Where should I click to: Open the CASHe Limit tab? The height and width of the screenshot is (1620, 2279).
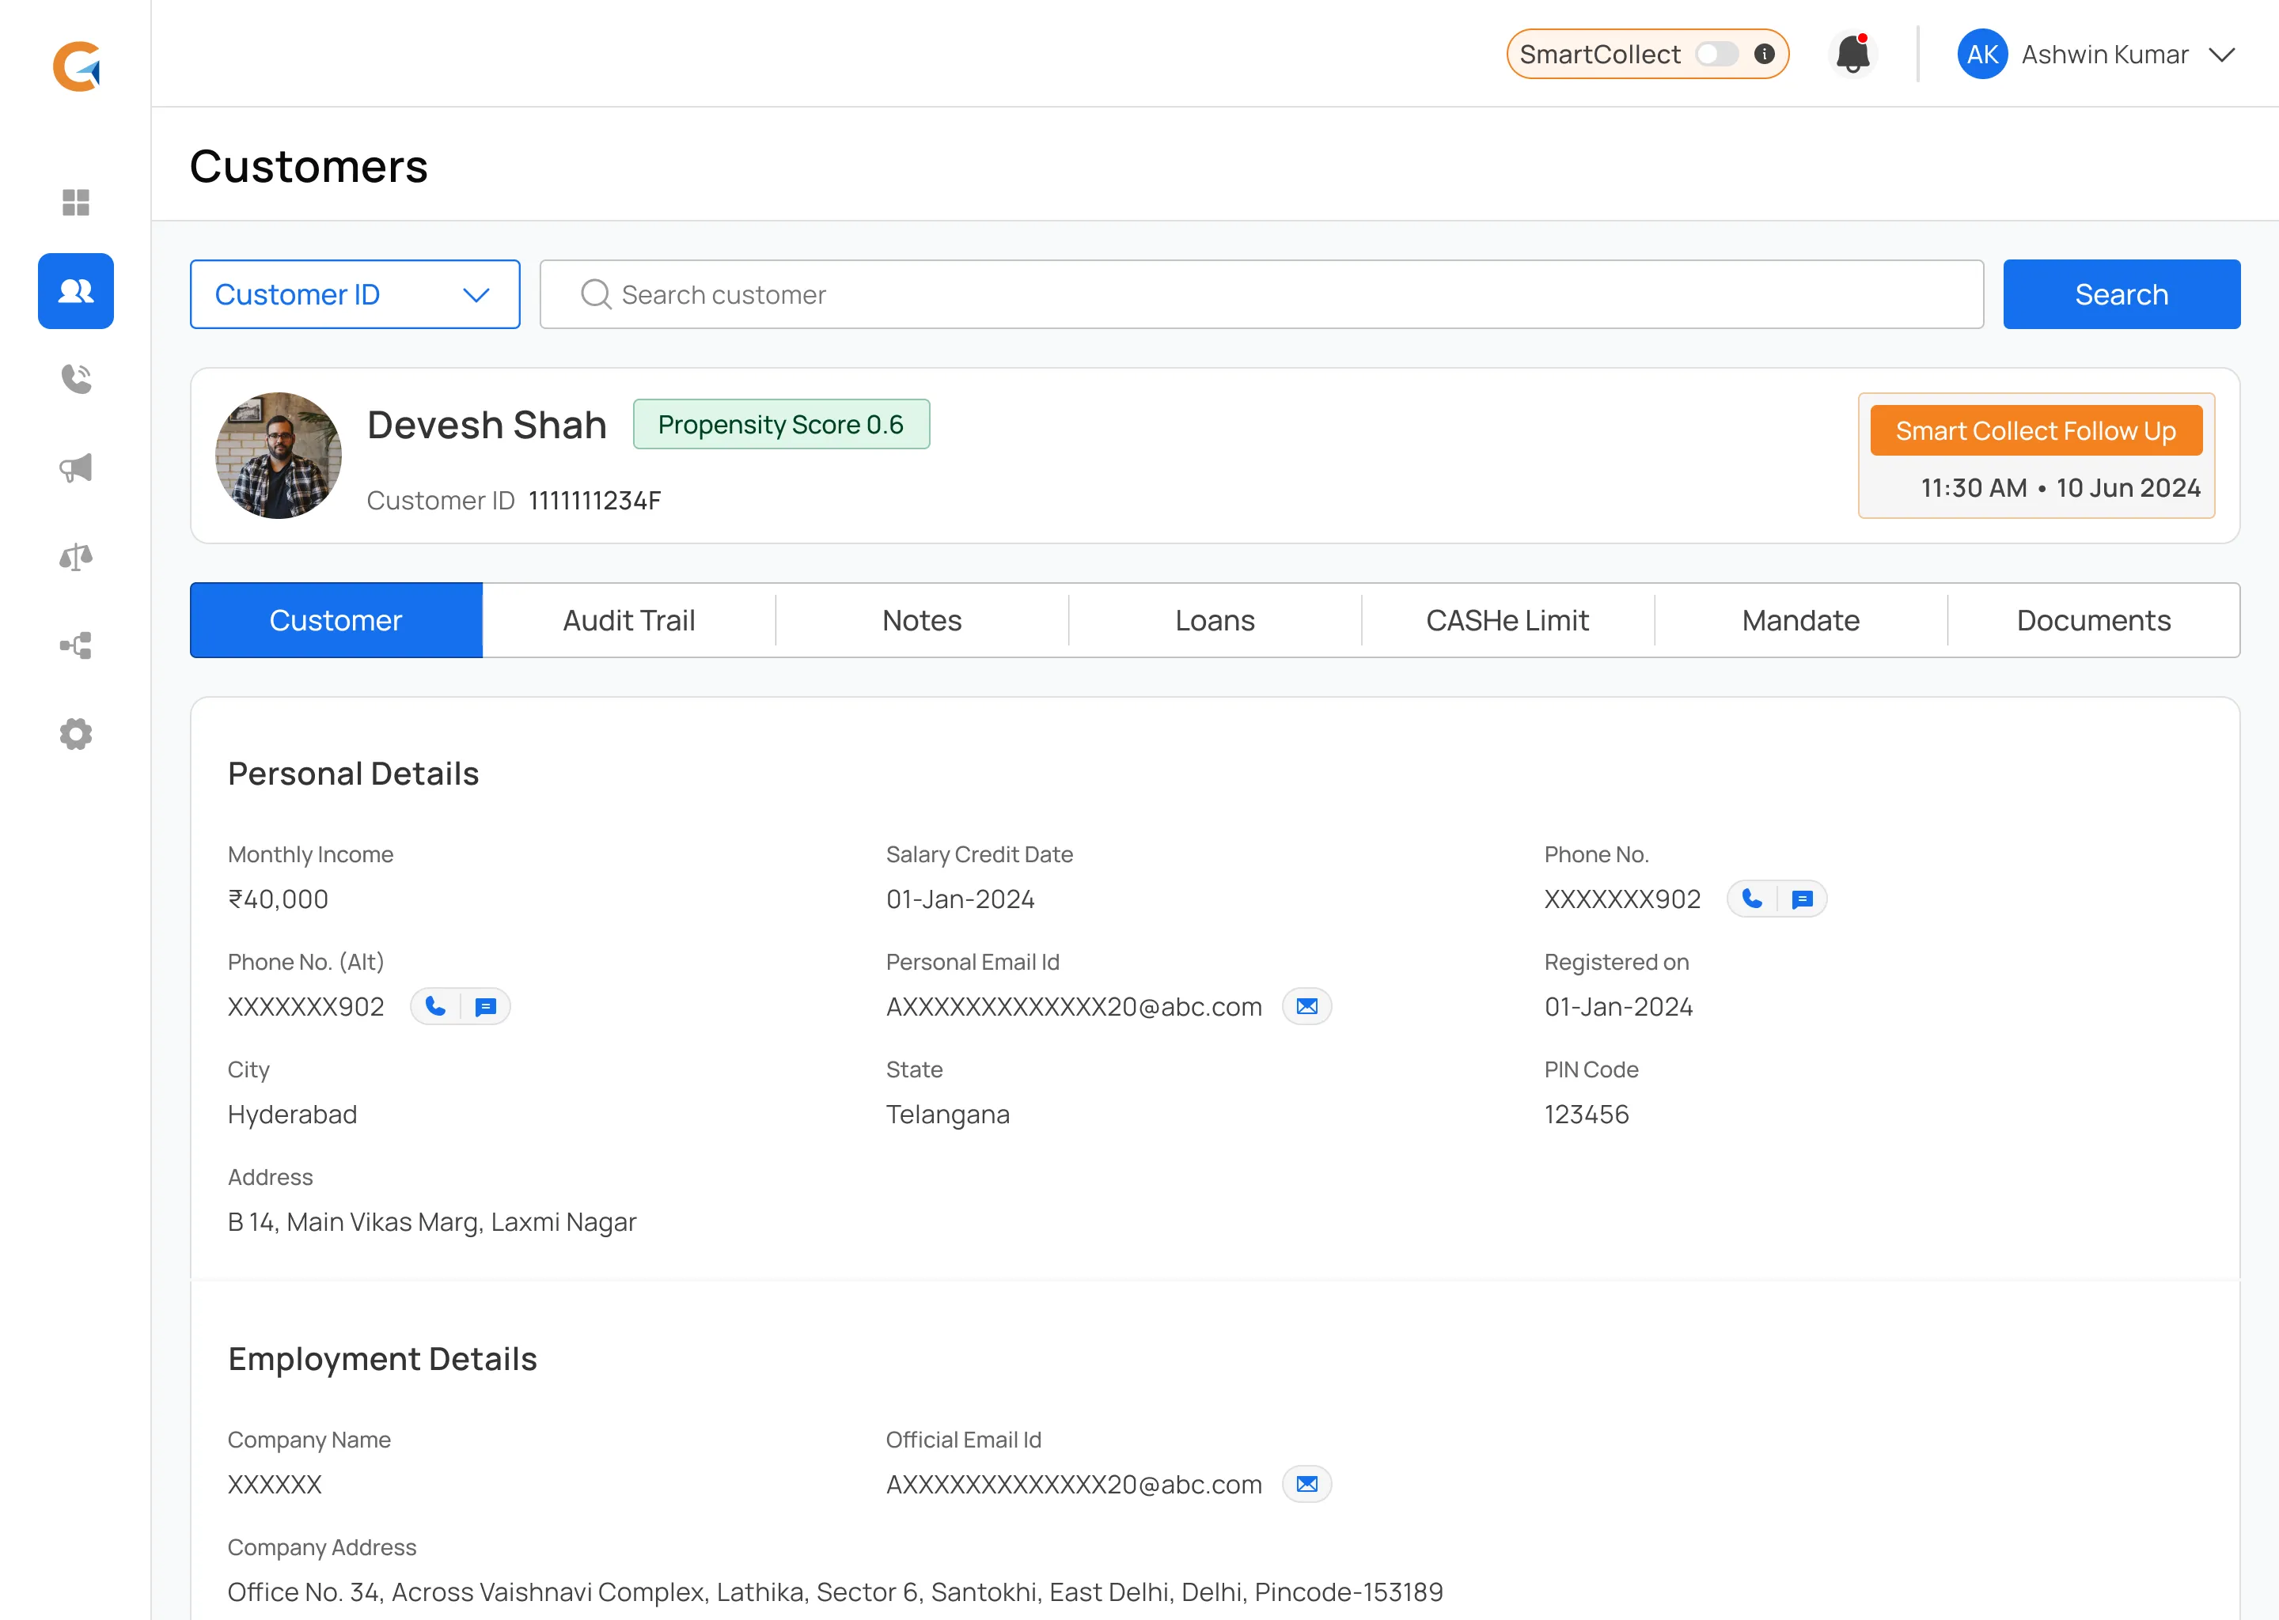click(1507, 620)
